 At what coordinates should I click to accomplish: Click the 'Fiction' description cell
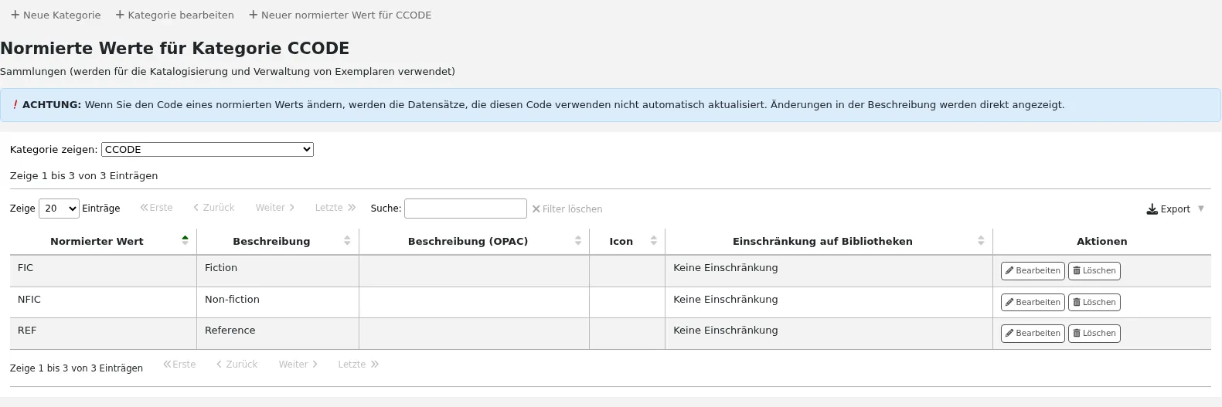click(277, 271)
